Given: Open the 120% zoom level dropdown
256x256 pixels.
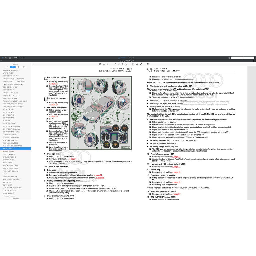Looking at the screenshot, I should pos(16,58).
